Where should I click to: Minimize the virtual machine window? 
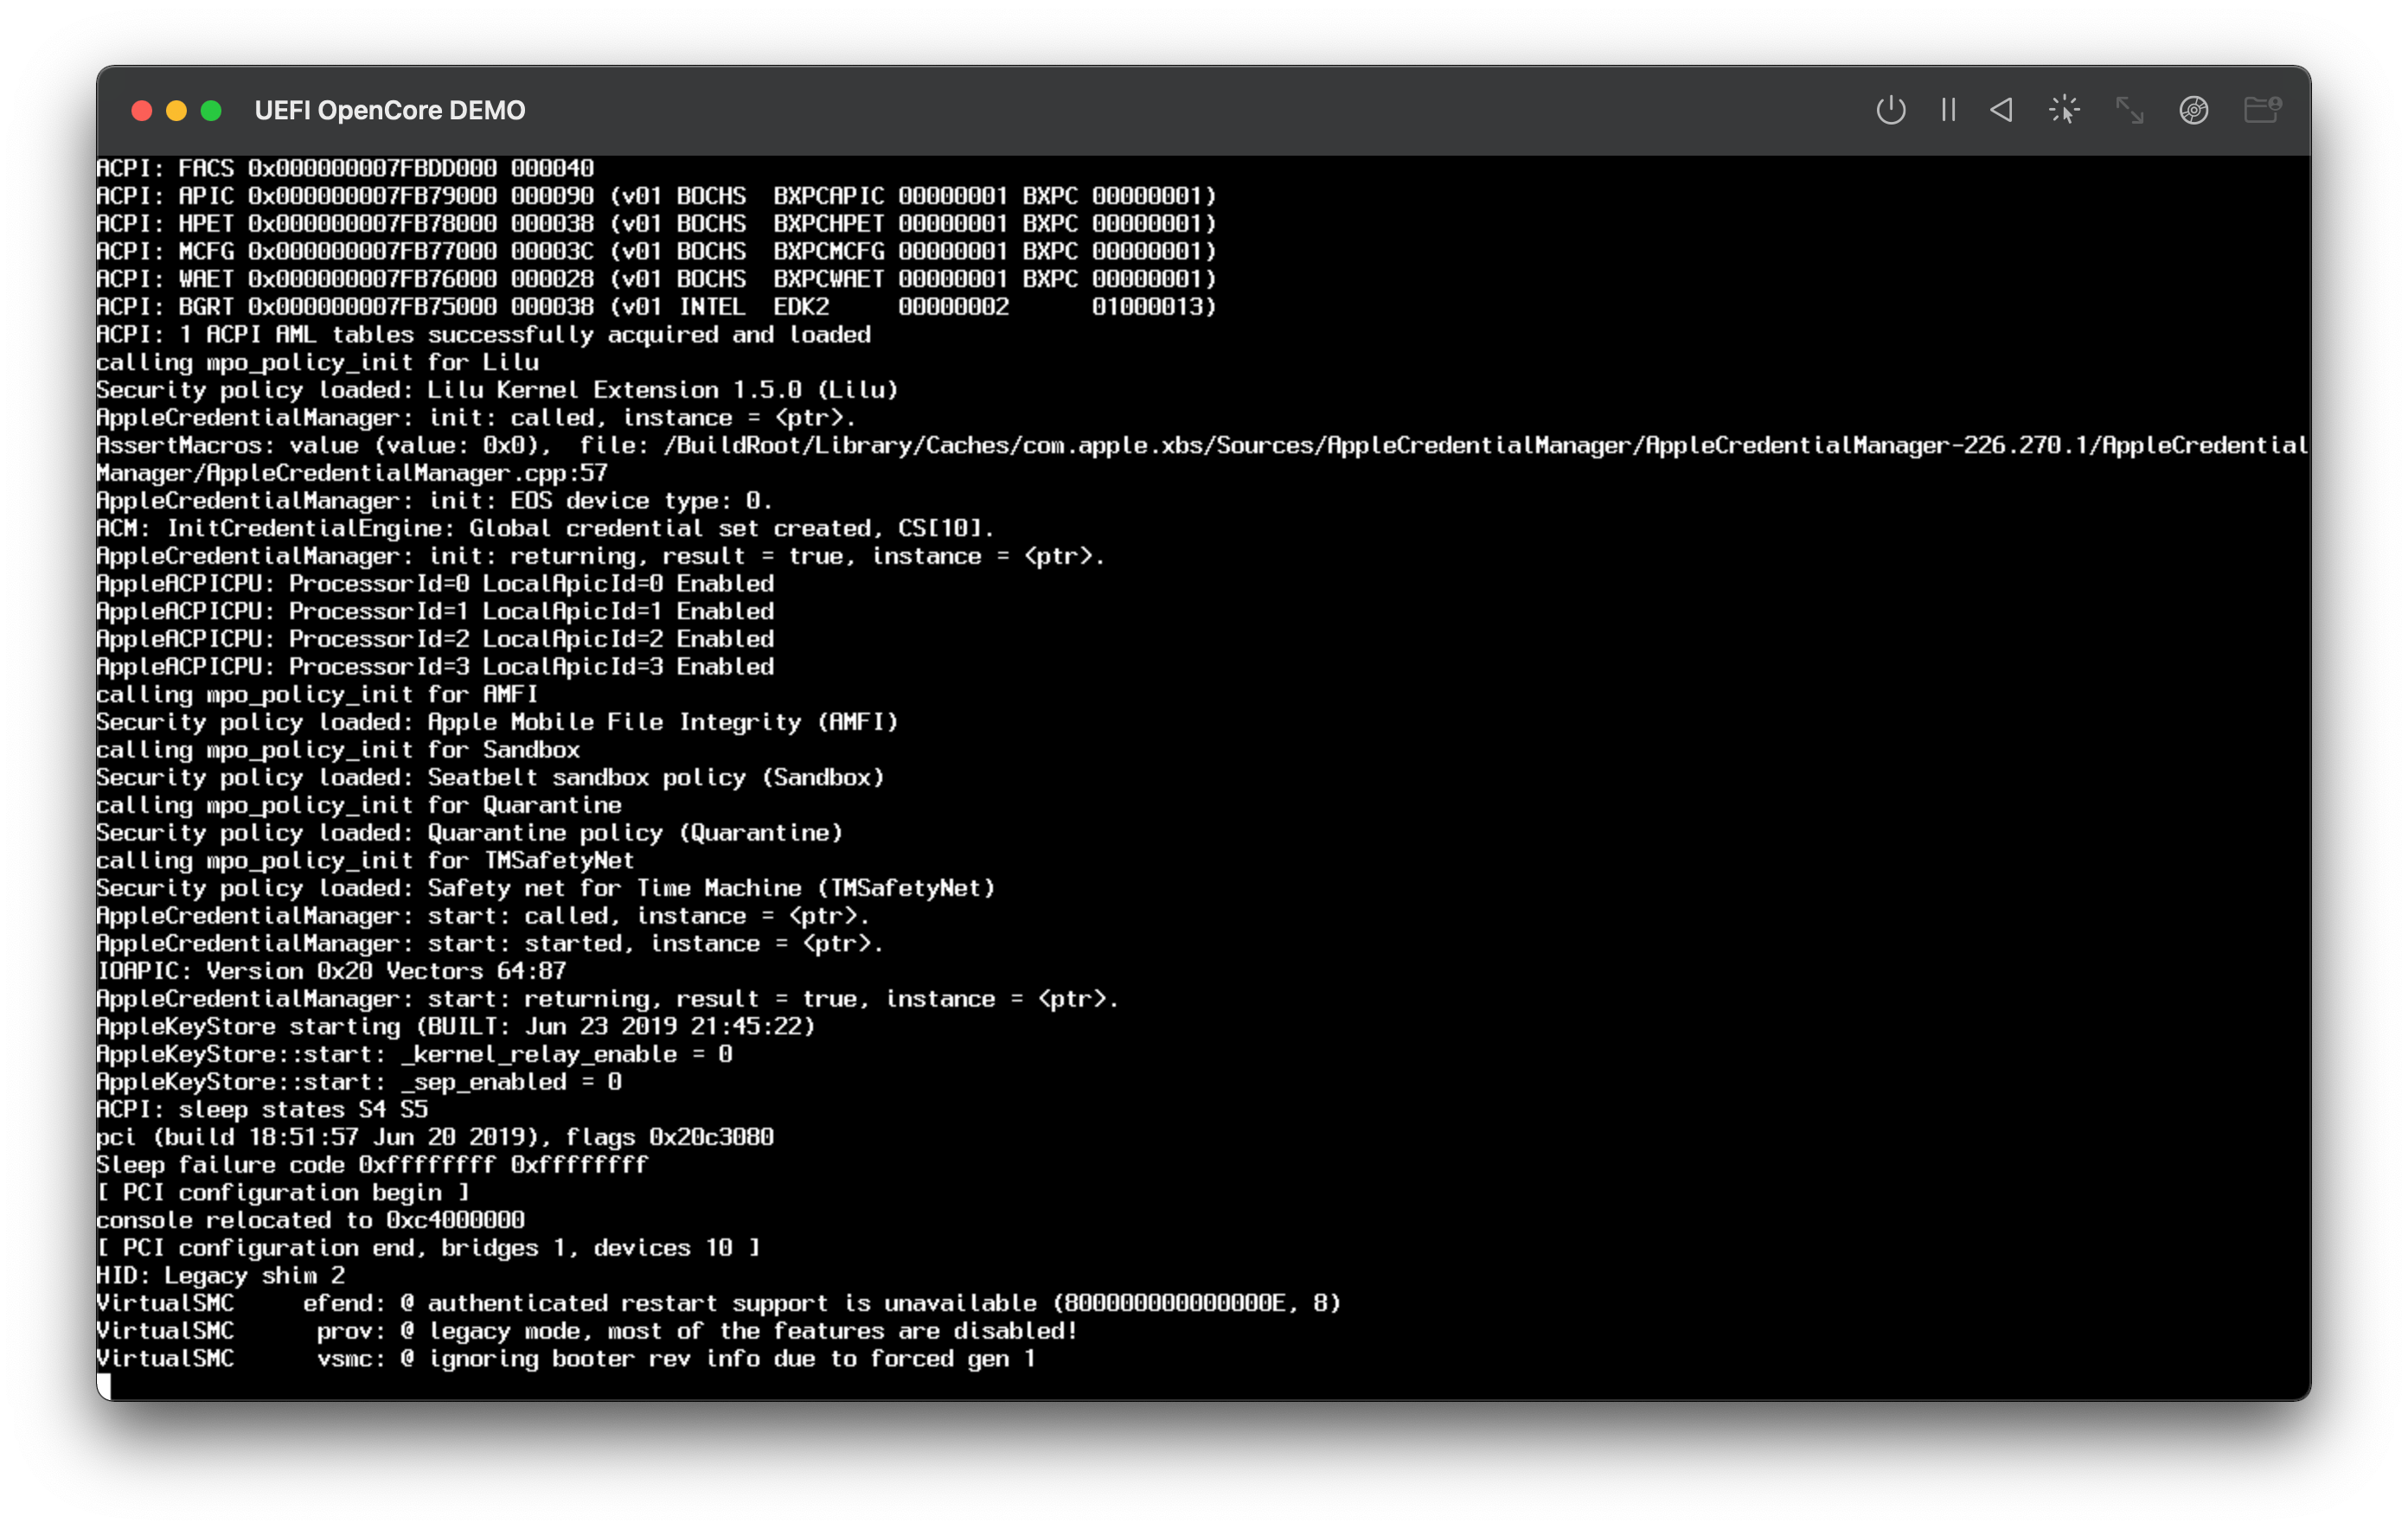tap(177, 110)
